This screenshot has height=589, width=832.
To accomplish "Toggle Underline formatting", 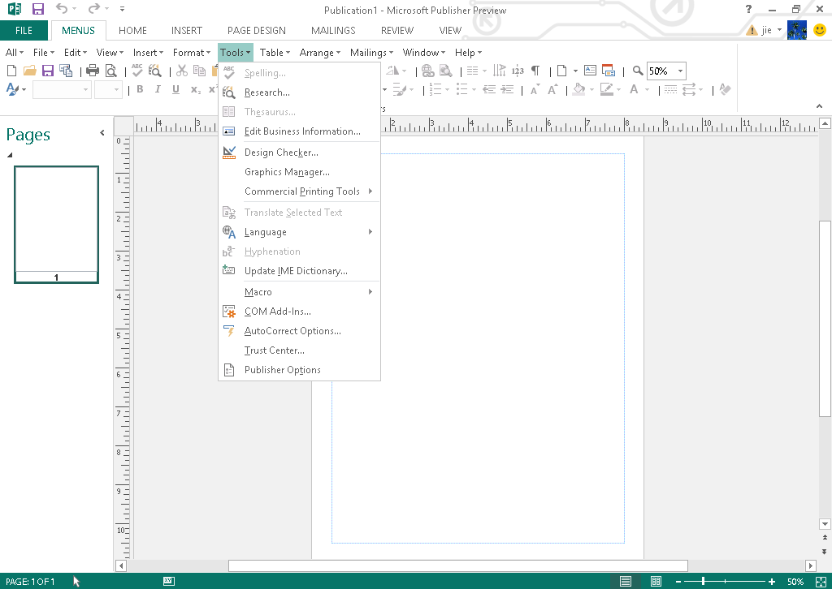I will tap(175, 89).
